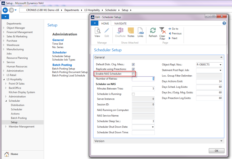Collapse the General FastTab
Image resolution: width=232 pixels, height=159 pixels.
click(x=221, y=57)
